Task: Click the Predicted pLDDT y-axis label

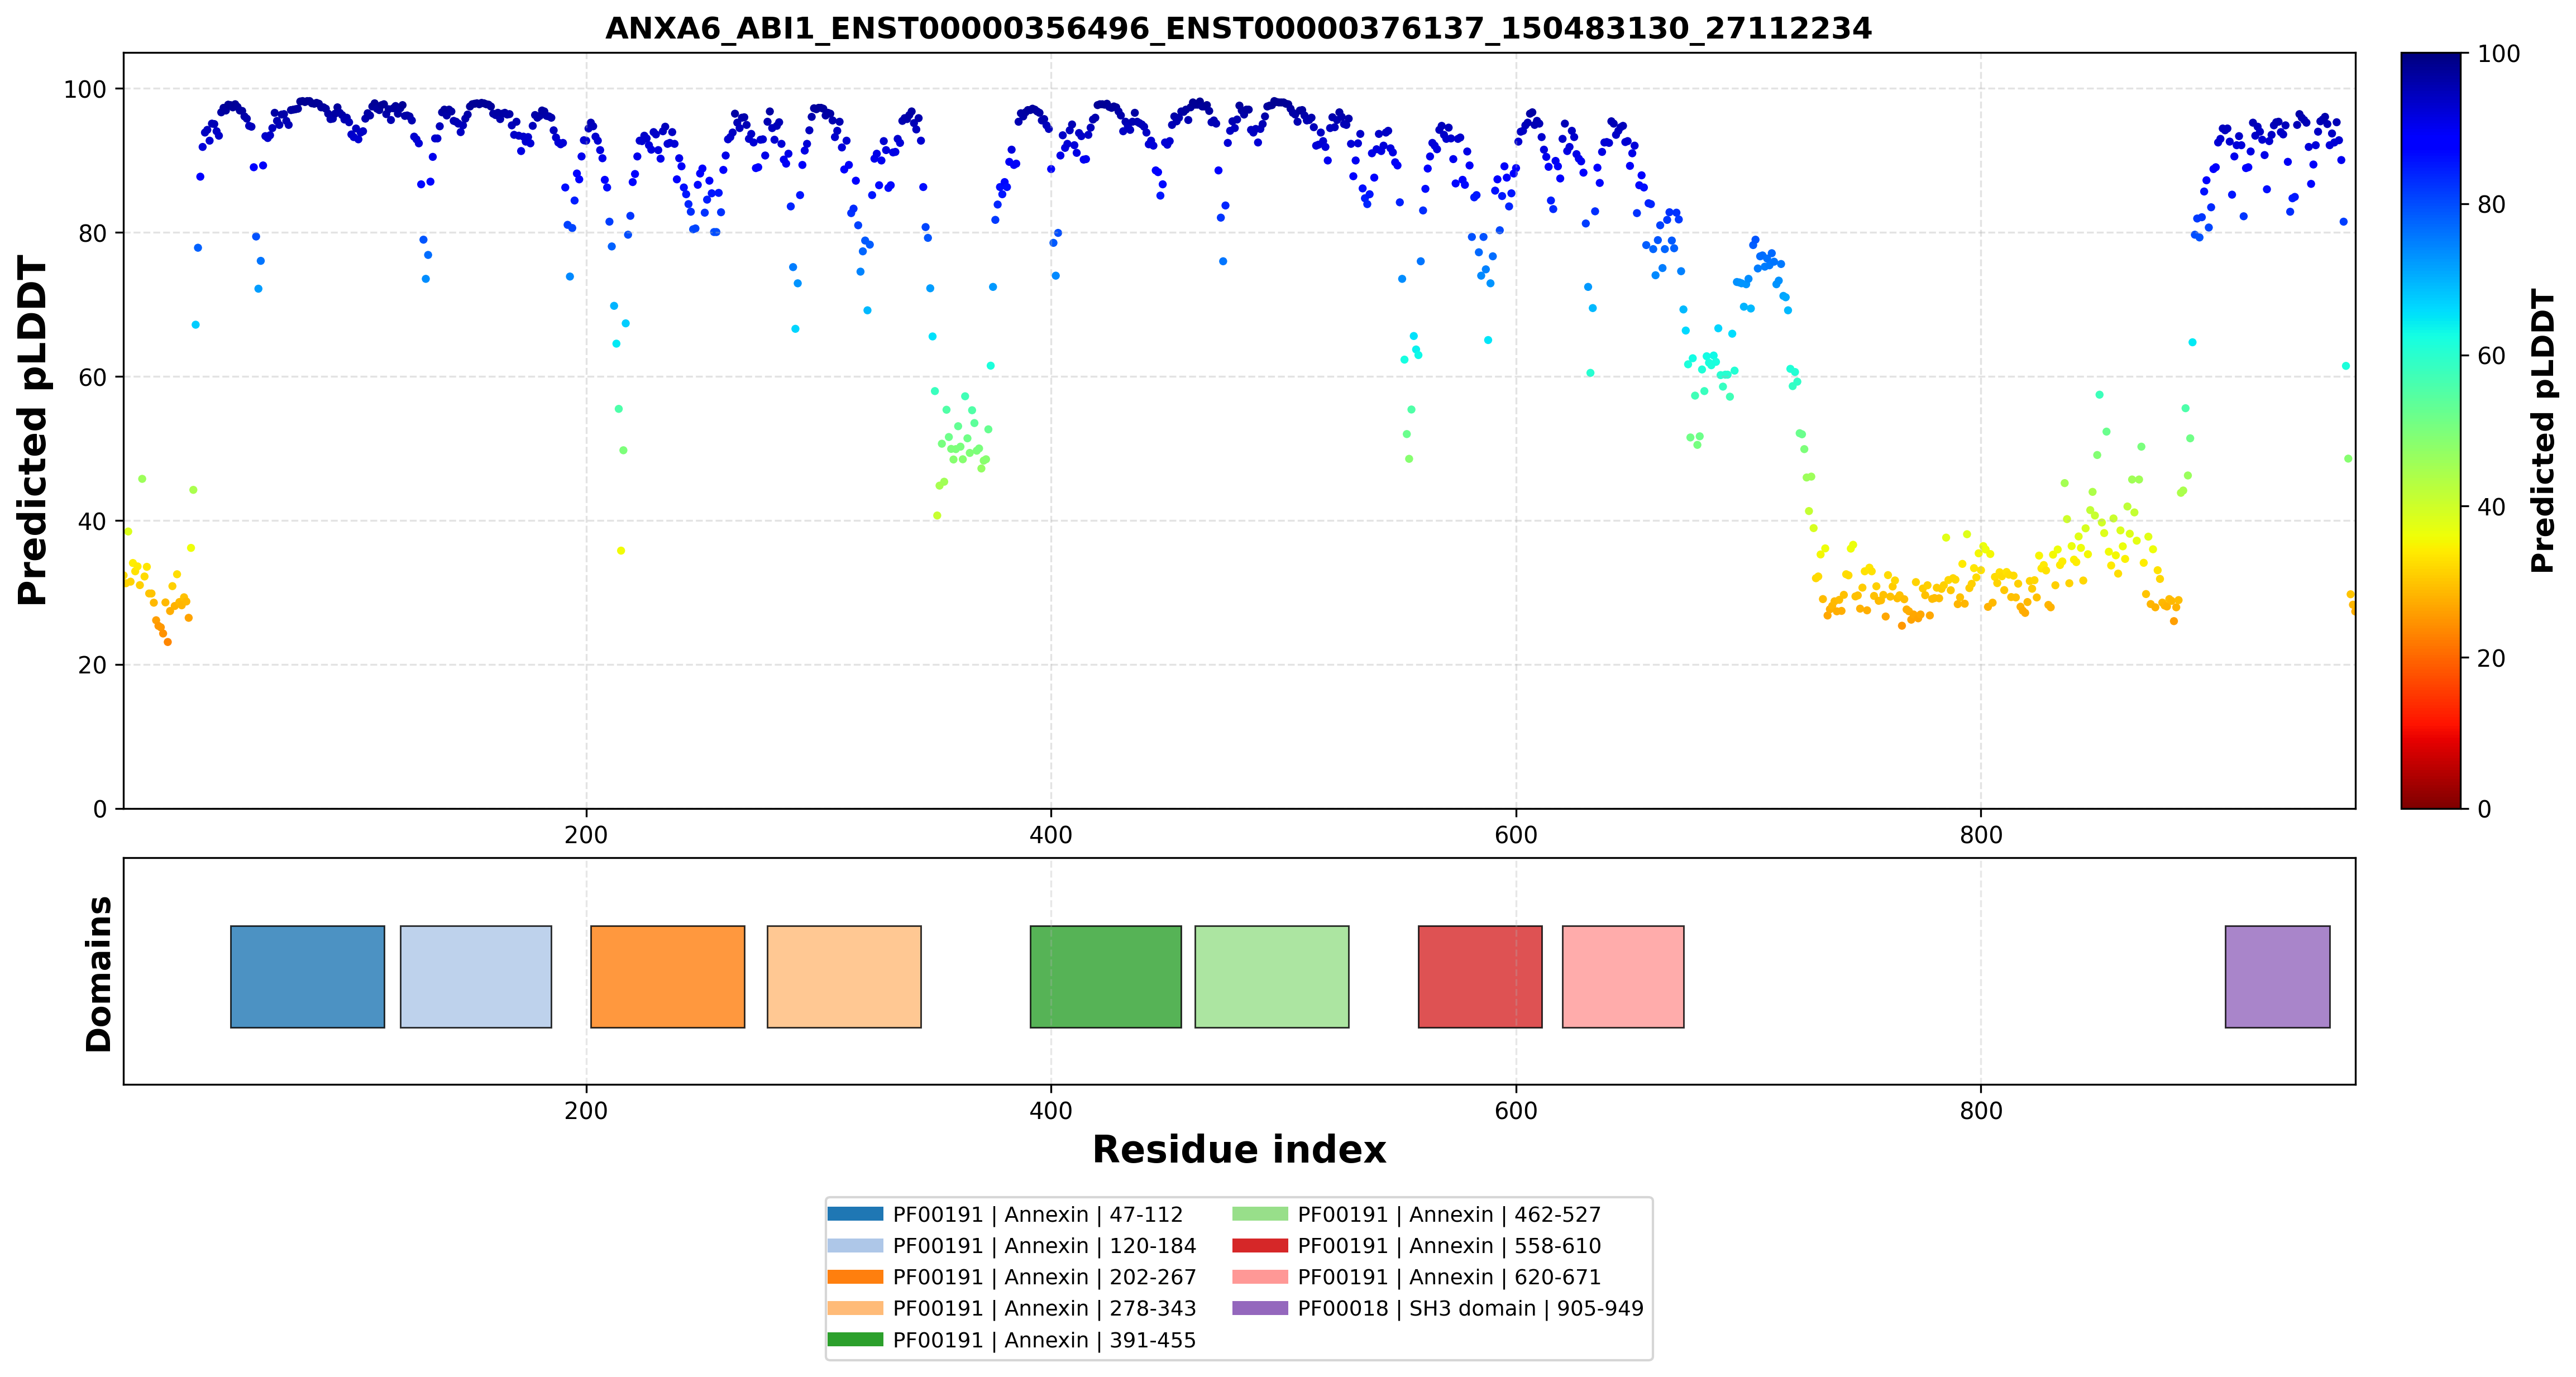Action: [32, 431]
